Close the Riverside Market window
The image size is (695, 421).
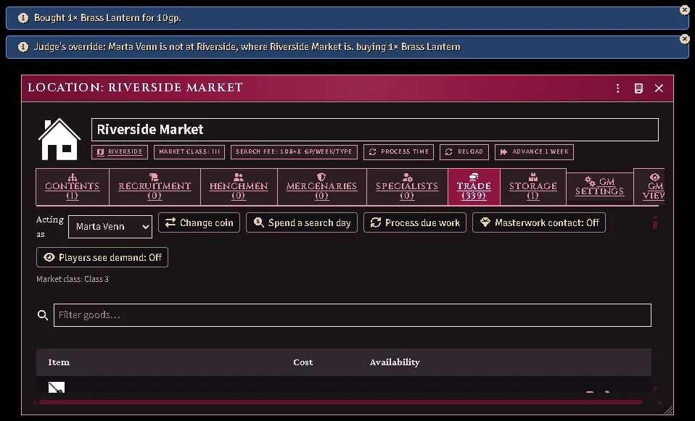pos(659,88)
